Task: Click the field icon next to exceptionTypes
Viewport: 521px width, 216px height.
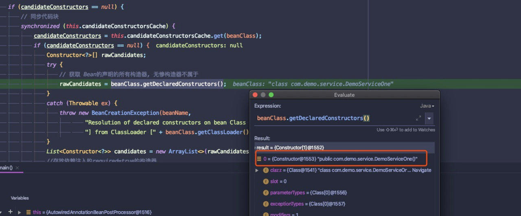Action: [266, 204]
